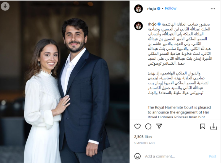The height and width of the screenshot is (163, 221).
Task: Click the Post comment button
Action: (x=212, y=156)
